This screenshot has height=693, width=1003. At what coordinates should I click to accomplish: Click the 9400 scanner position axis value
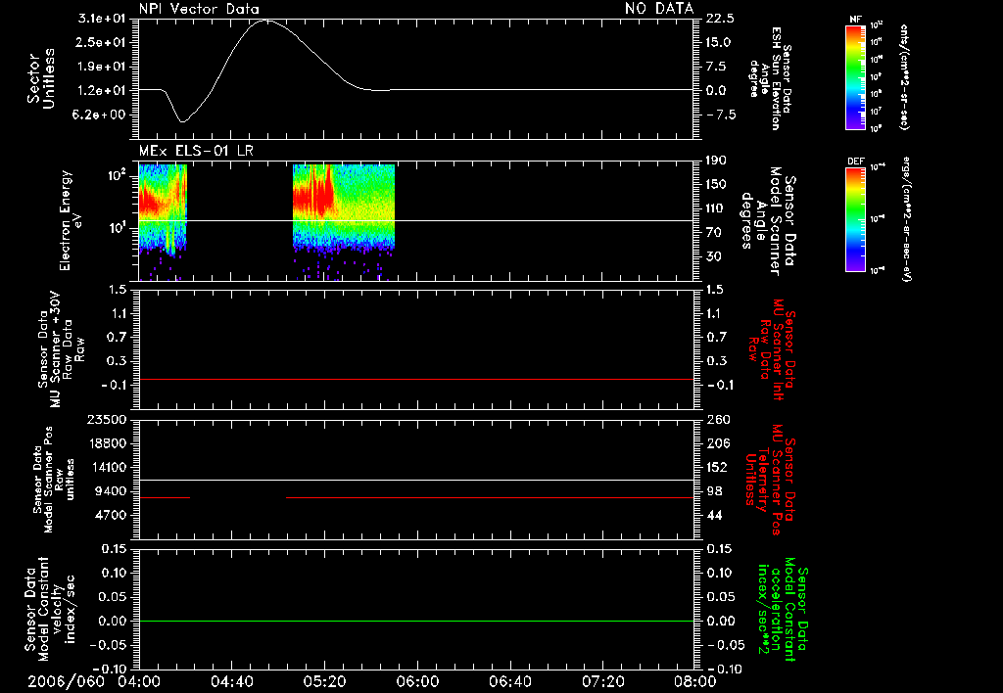(111, 491)
